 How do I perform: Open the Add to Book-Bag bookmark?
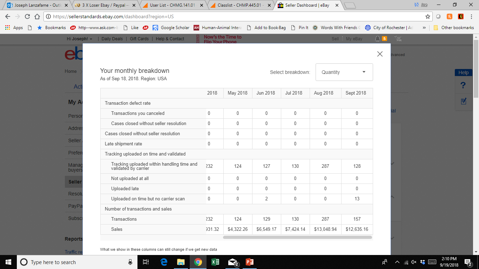267,27
